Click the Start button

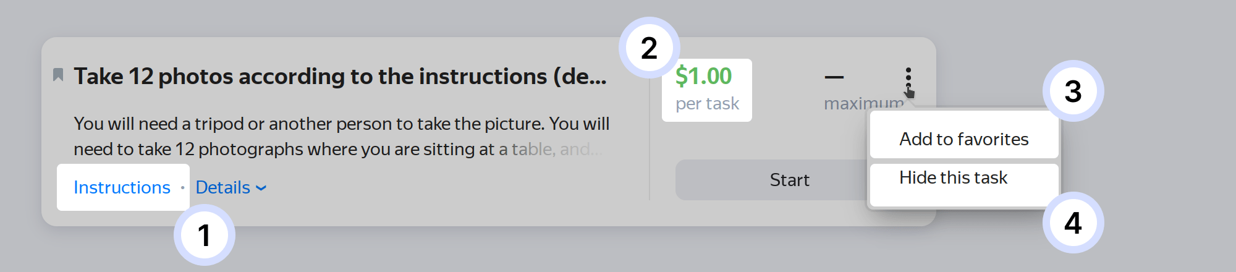[789, 180]
